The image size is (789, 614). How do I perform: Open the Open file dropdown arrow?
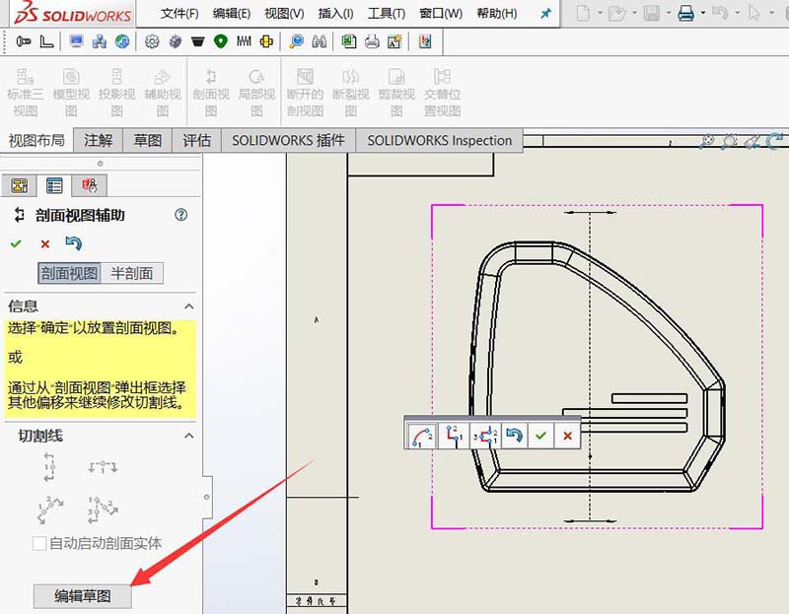point(634,13)
